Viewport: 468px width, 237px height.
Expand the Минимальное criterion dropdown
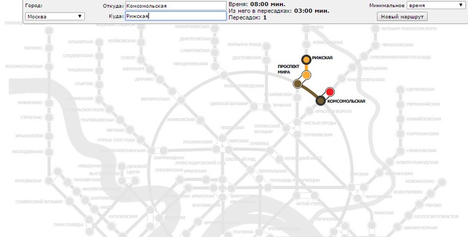point(435,5)
